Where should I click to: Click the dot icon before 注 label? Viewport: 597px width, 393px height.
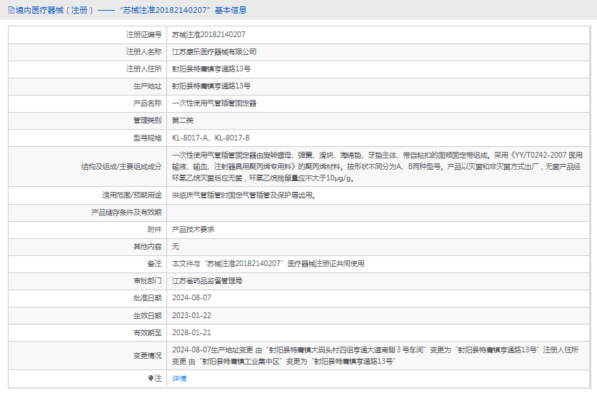coord(151,378)
